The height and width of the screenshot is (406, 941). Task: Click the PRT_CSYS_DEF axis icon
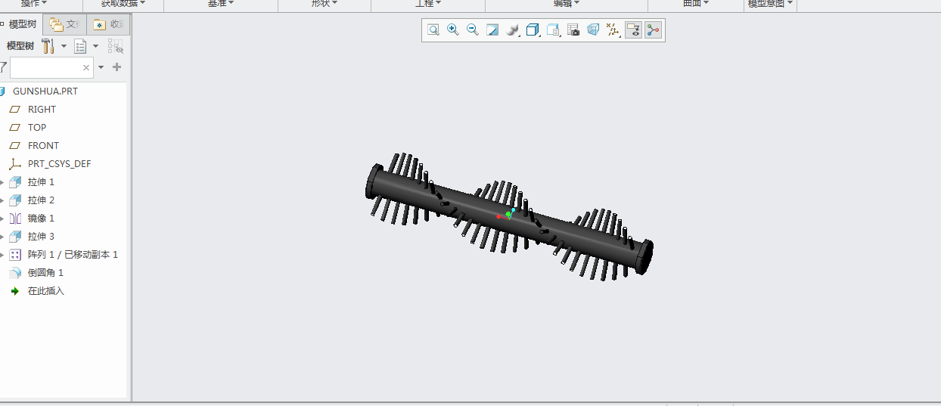click(x=15, y=163)
